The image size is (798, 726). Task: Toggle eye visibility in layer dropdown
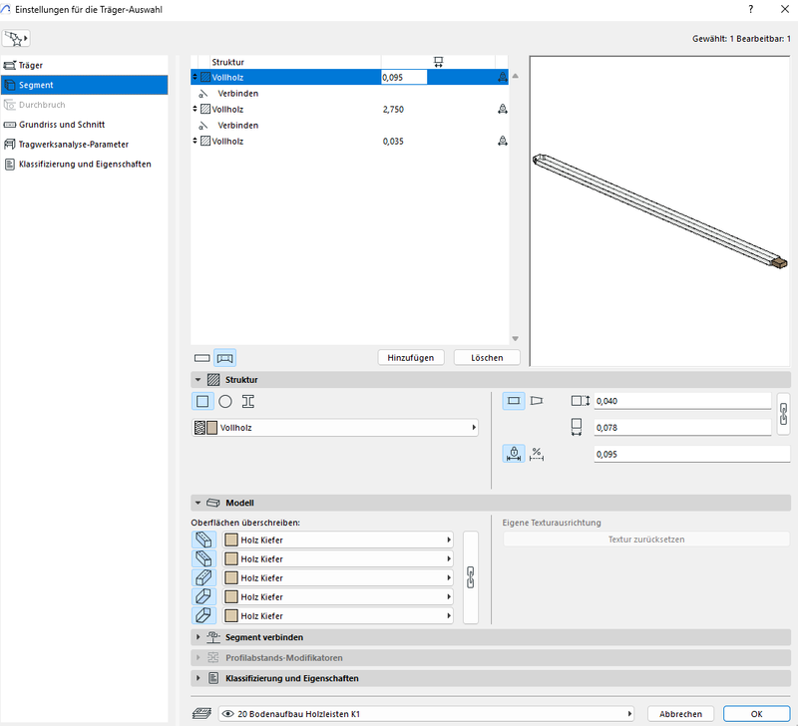[228, 713]
